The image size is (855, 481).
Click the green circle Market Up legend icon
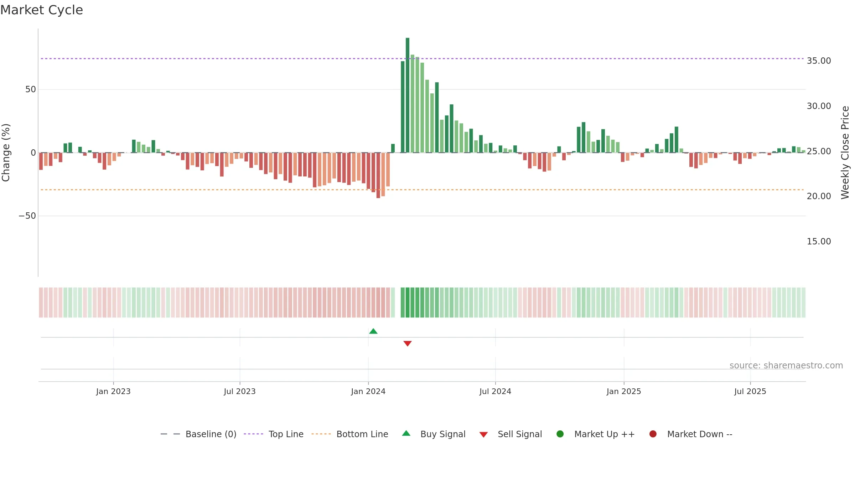point(560,434)
